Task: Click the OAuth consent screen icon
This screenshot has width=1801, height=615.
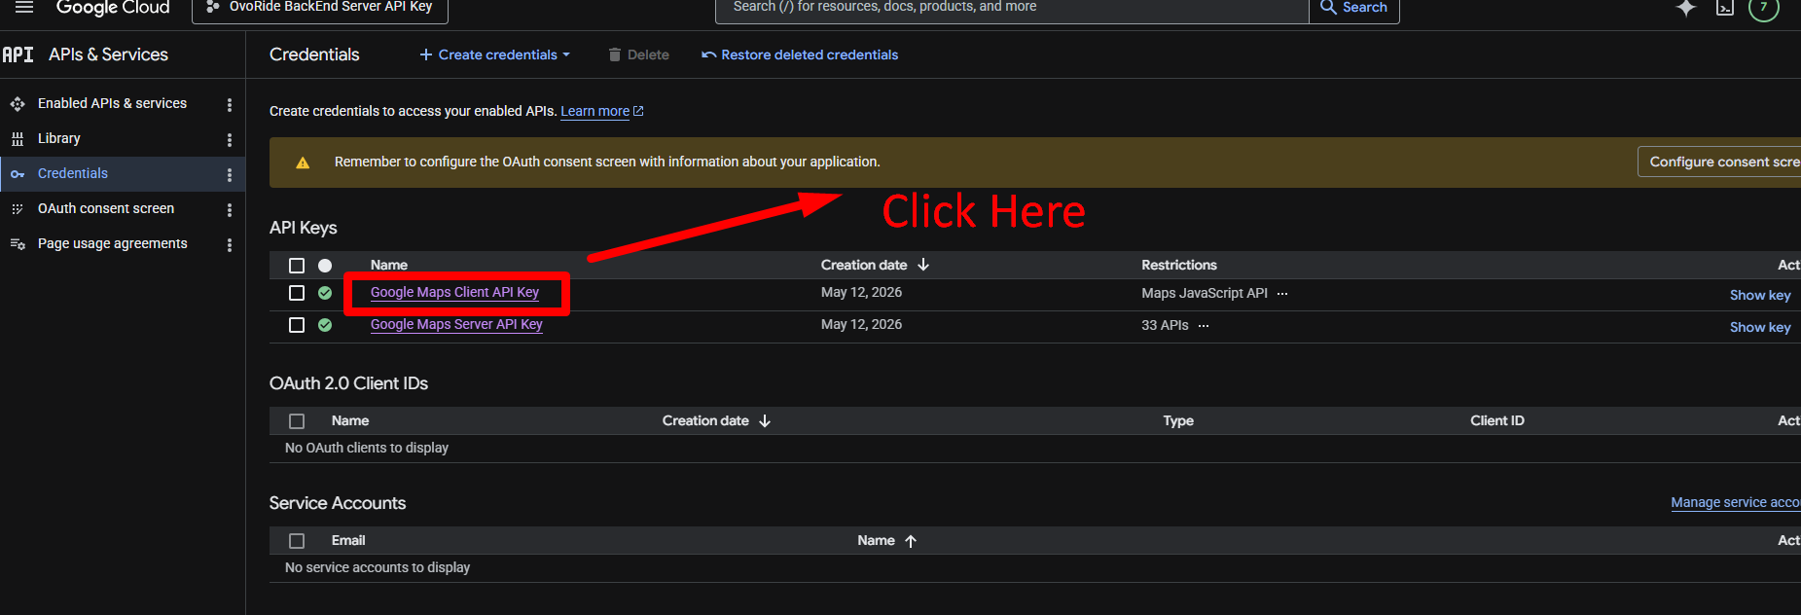Action: click(18, 209)
